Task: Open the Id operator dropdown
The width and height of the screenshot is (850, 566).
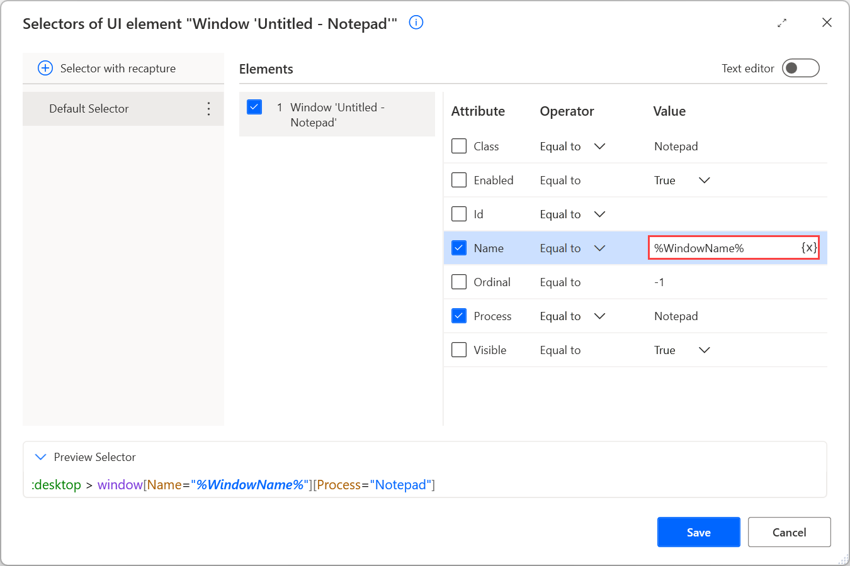Action: point(599,214)
